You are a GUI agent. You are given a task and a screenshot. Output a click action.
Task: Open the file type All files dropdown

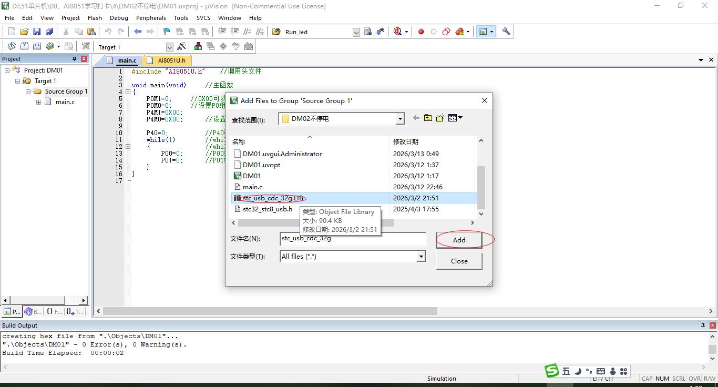(x=420, y=257)
